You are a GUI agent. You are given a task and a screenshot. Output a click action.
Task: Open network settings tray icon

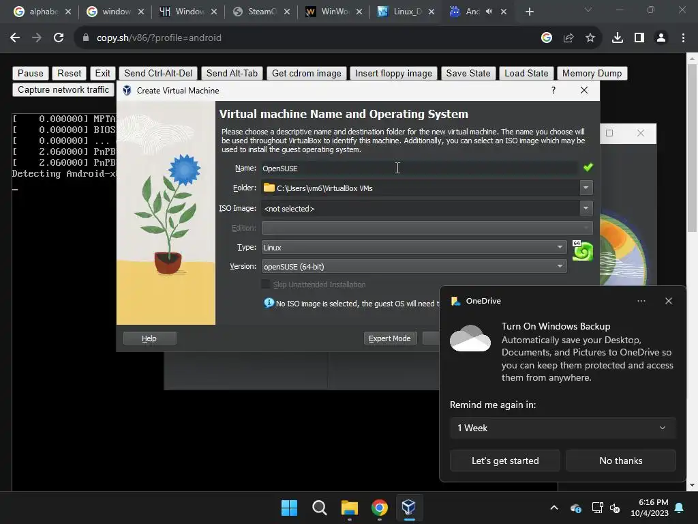pos(597,508)
